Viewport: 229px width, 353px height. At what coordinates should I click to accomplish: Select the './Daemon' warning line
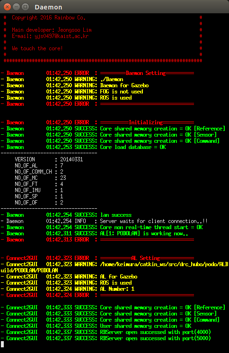62,79
